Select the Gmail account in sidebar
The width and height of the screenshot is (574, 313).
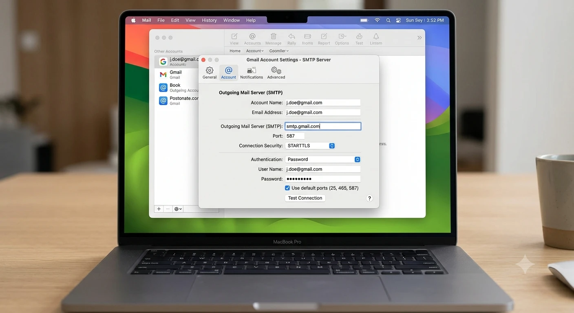tap(177, 75)
